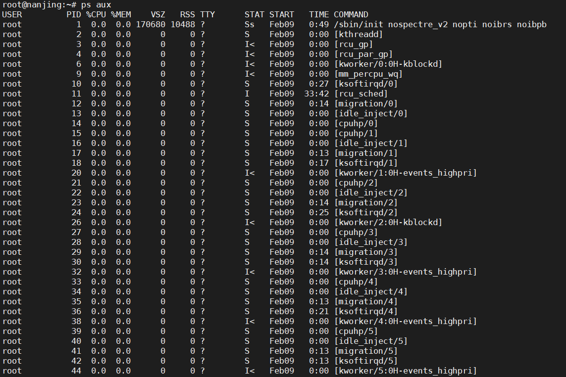Click the [migration/0] process name
This screenshot has width=566, height=377.
[366, 103]
